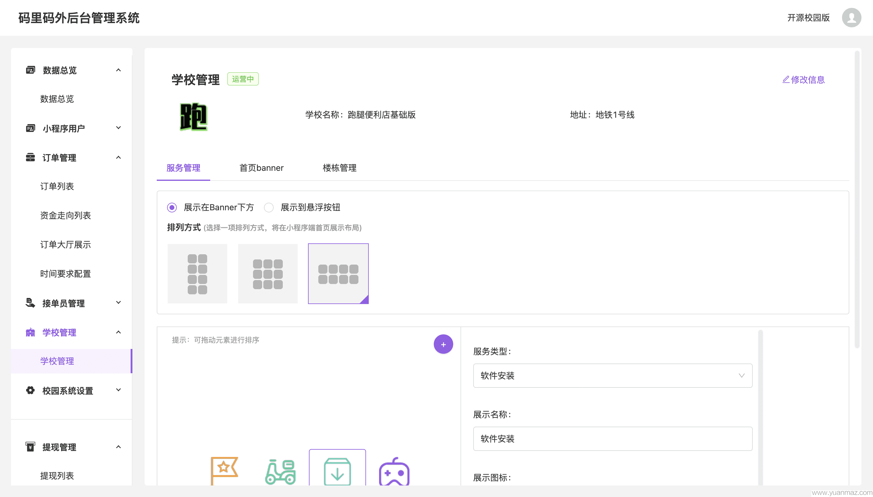Click 开源校园版 in the header
This screenshot has height=497, width=873.
pos(808,18)
